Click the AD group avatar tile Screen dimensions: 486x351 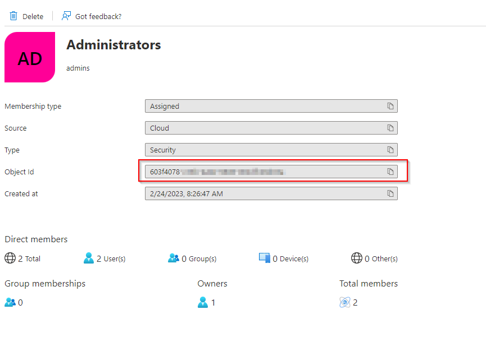[x=30, y=57]
